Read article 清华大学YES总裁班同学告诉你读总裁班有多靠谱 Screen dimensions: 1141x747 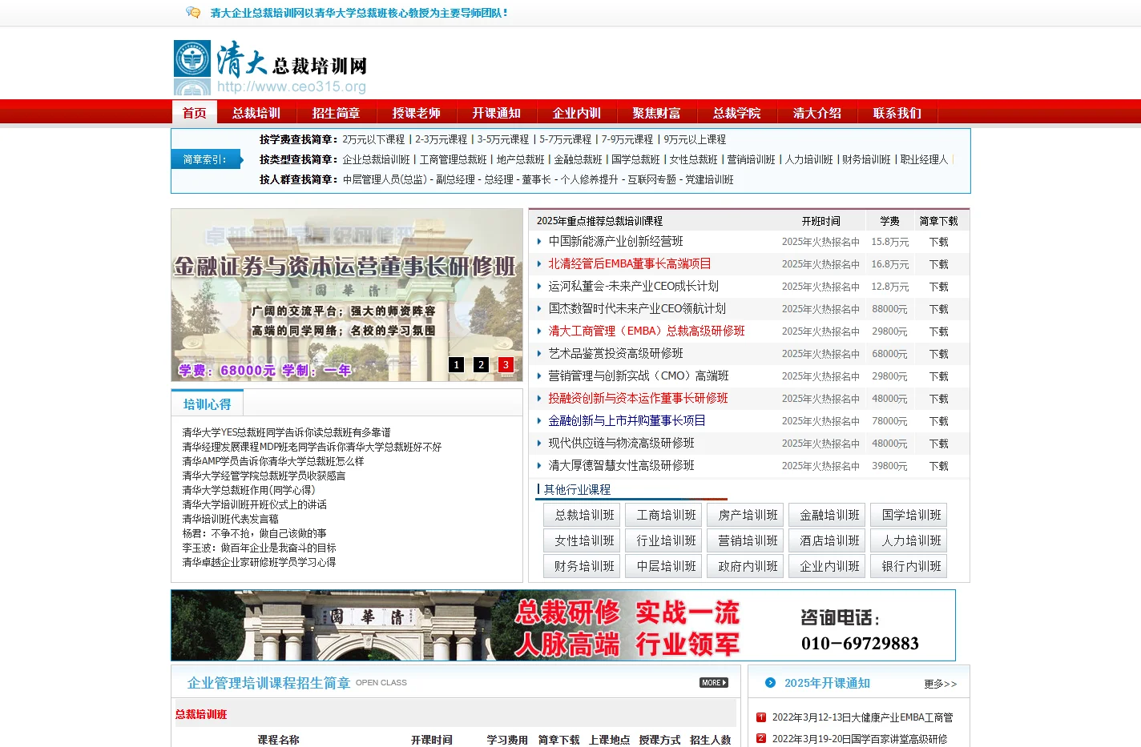coord(286,432)
